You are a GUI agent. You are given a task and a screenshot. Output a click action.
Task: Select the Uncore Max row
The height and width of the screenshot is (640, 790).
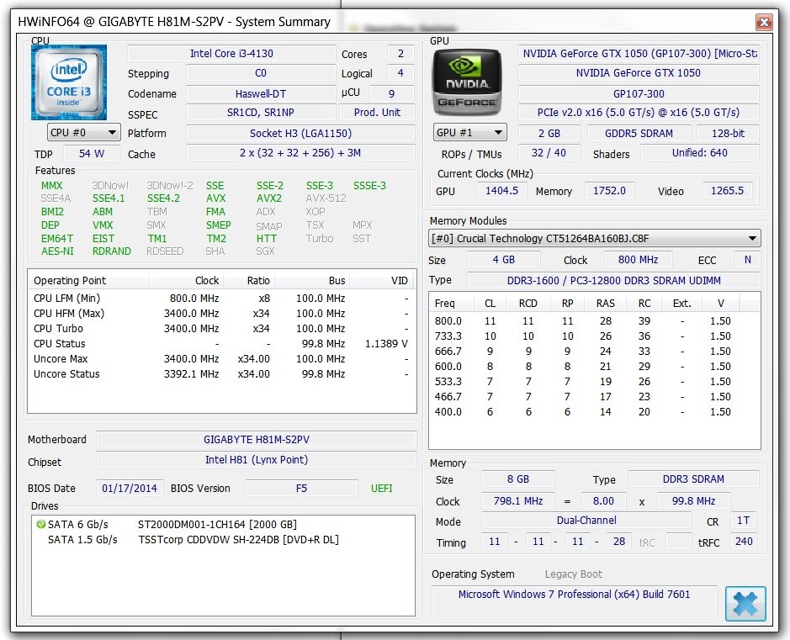(x=221, y=359)
